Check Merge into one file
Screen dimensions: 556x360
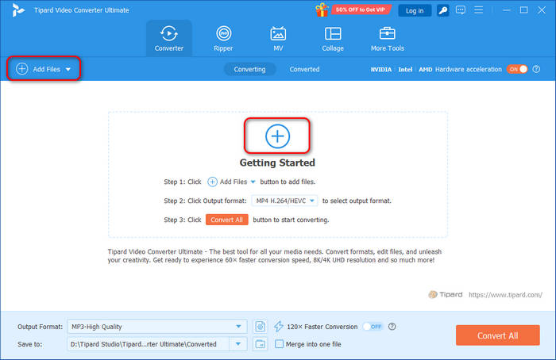tap(279, 343)
